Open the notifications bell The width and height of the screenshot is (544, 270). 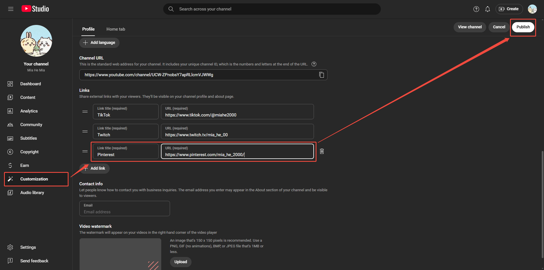(x=487, y=9)
